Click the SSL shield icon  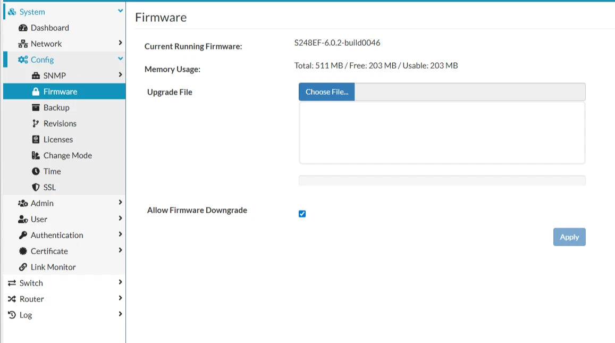[36, 187]
